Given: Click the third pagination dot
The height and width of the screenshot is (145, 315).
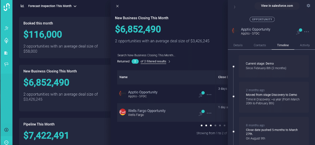Looking at the screenshot, I should click(x=211, y=126).
